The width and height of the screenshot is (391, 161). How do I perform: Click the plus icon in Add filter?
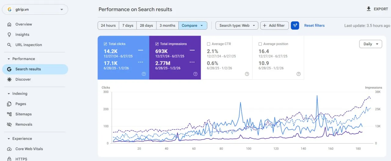(x=265, y=26)
